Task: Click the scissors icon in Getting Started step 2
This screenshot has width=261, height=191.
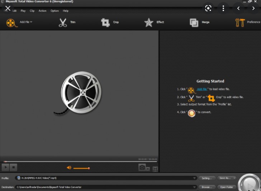Action: tap(191, 98)
